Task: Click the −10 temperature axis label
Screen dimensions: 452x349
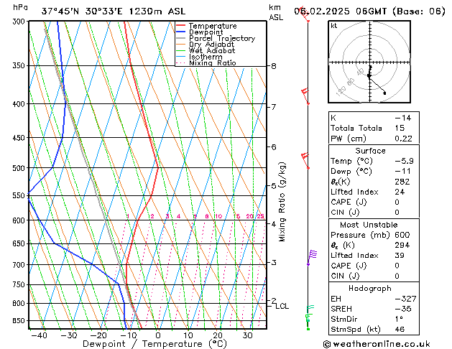Action: pyautogui.click(x=128, y=335)
